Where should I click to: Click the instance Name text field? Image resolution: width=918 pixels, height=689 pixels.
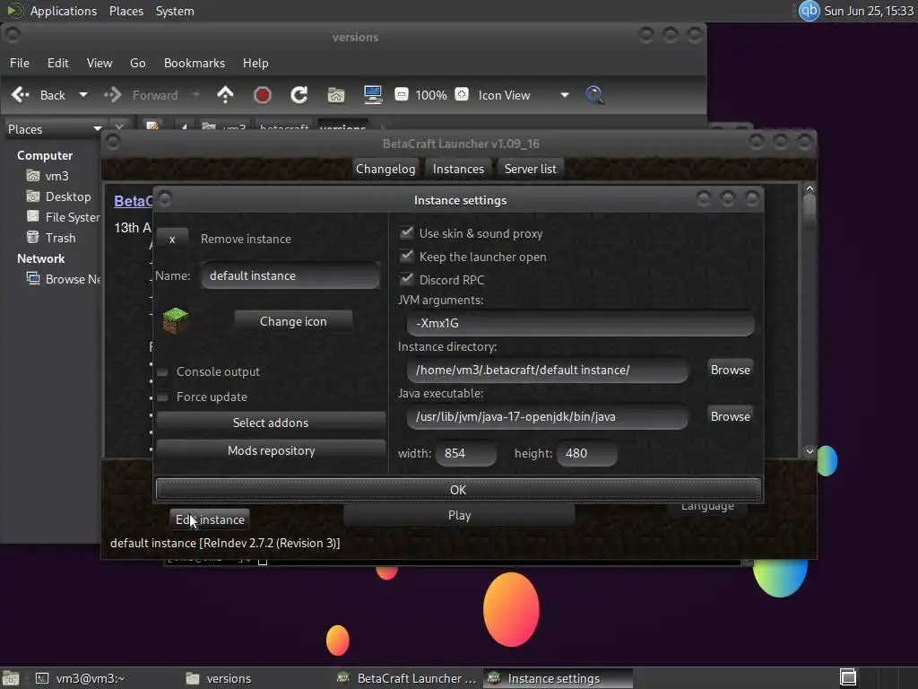tap(290, 275)
